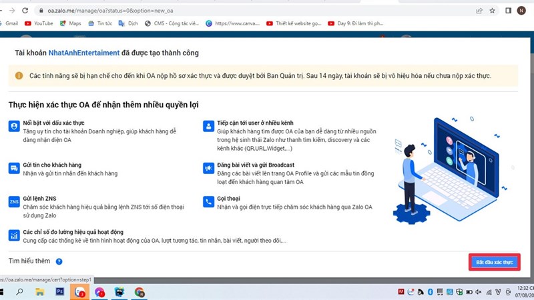Click the 'Gửi tin cho khách hàng' chat icon
This screenshot has width=534, height=300.
click(13, 168)
